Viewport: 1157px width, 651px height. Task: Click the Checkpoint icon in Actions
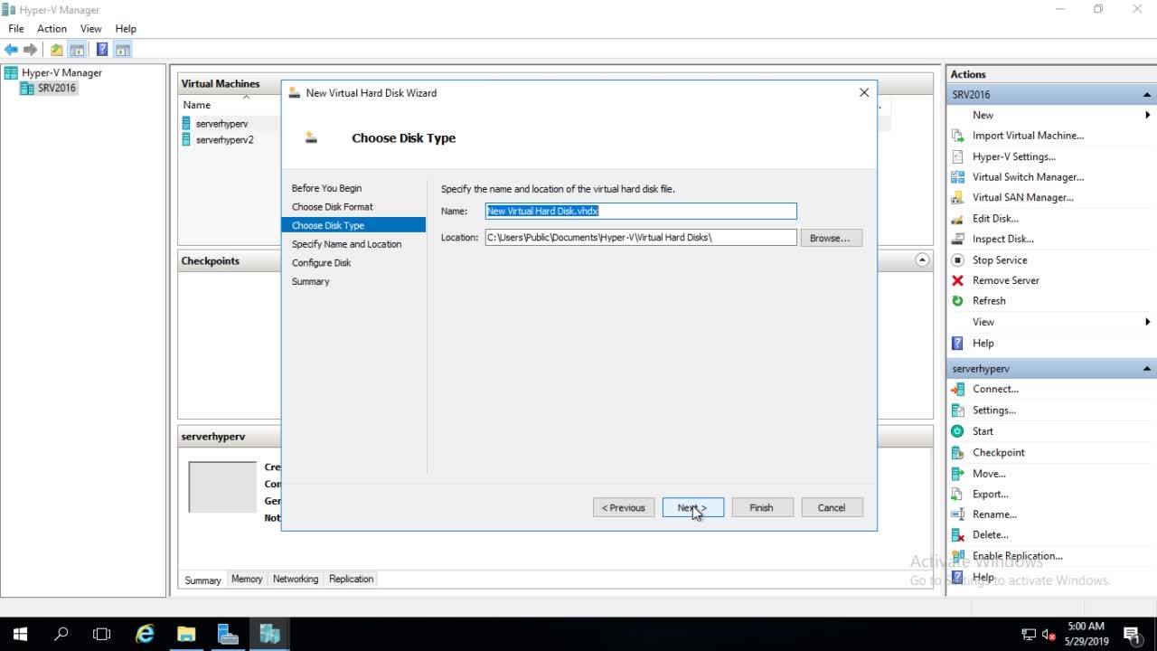957,452
